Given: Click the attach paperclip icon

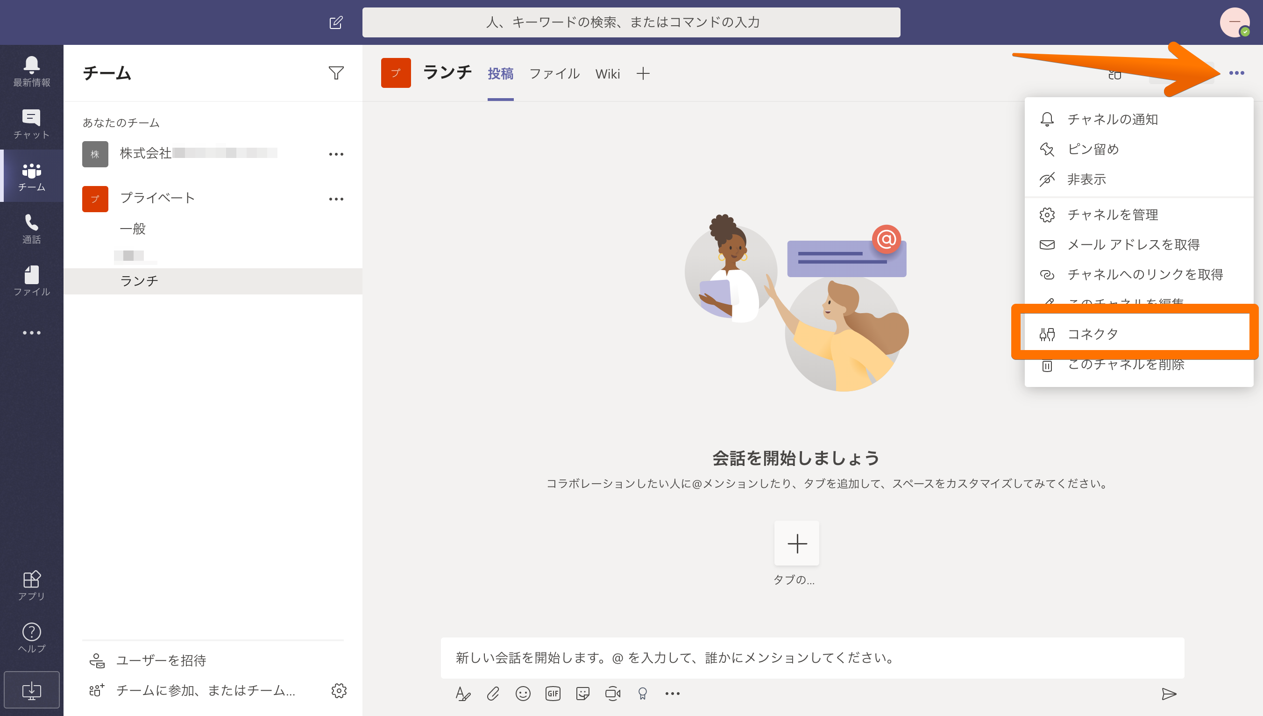Looking at the screenshot, I should click(x=493, y=694).
